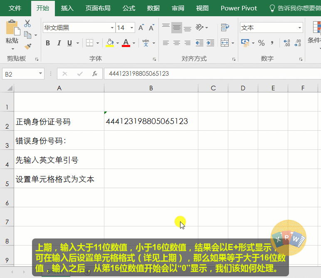Expand the Paste options arrow
Image resolution: width=321 pixels, height=278 pixels.
point(13,49)
